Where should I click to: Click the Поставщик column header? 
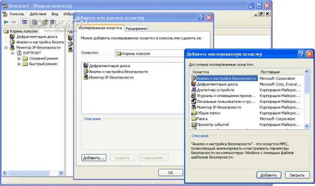(x=281, y=72)
